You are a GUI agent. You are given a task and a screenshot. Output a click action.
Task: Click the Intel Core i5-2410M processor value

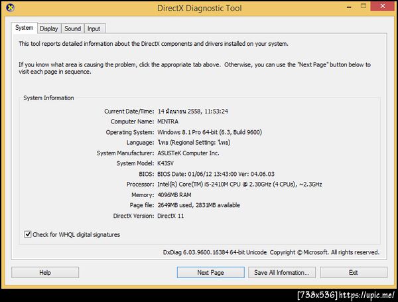239,184
